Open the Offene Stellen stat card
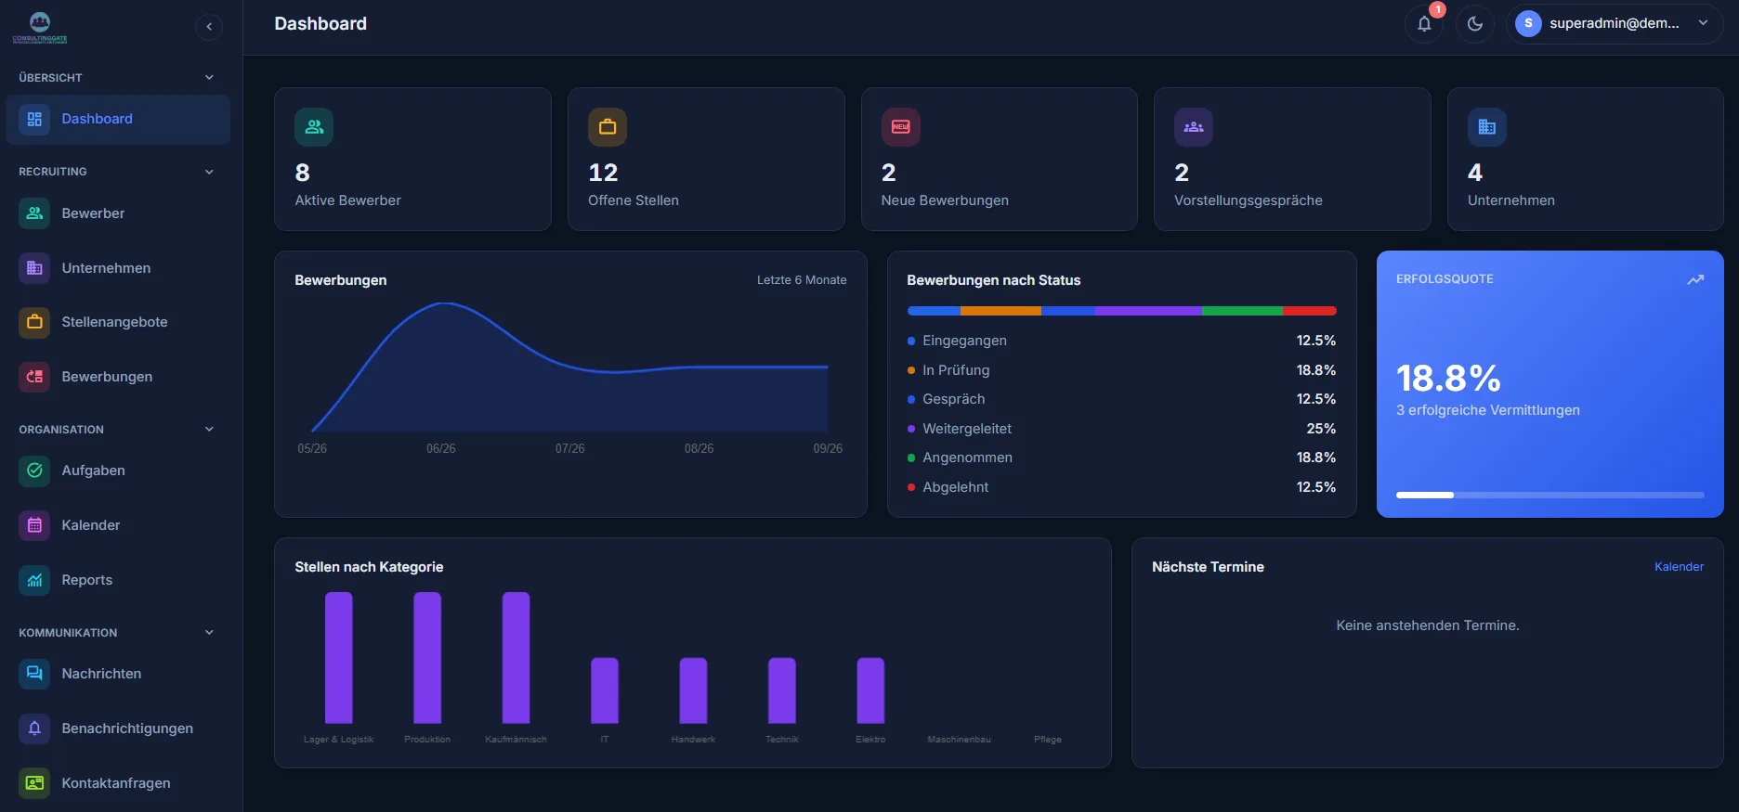Viewport: 1739px width, 812px height. point(706,159)
